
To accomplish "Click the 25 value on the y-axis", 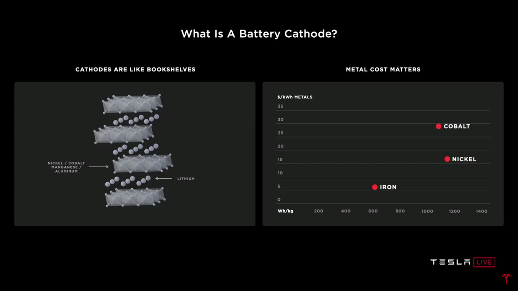I will (x=280, y=133).
